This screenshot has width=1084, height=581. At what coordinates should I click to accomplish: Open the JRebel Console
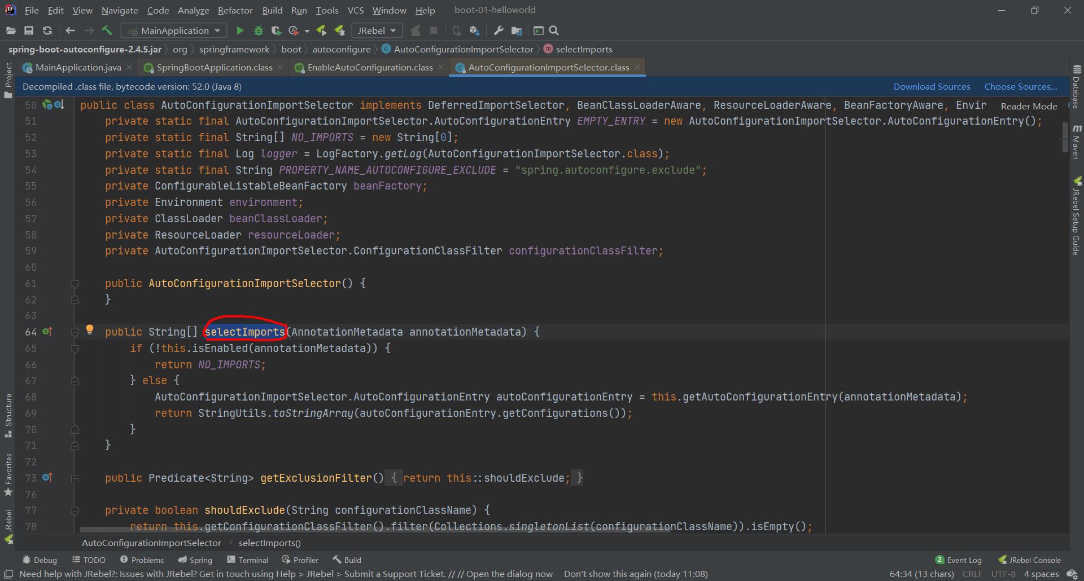coord(1029,560)
